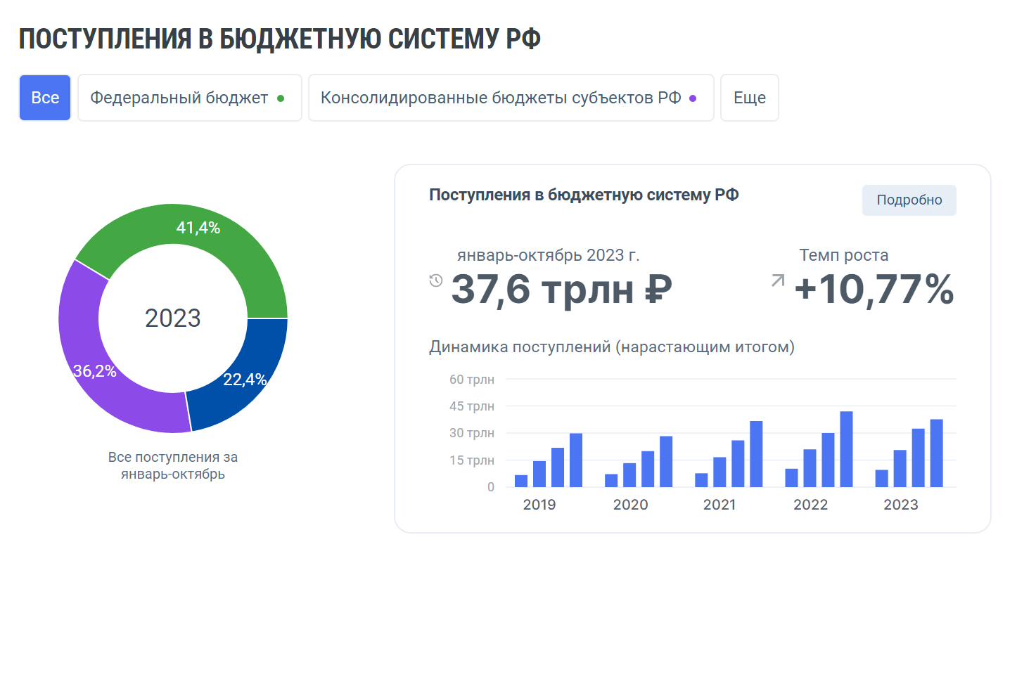Click the 2021 axis label
This screenshot has width=1017, height=691.
[719, 505]
